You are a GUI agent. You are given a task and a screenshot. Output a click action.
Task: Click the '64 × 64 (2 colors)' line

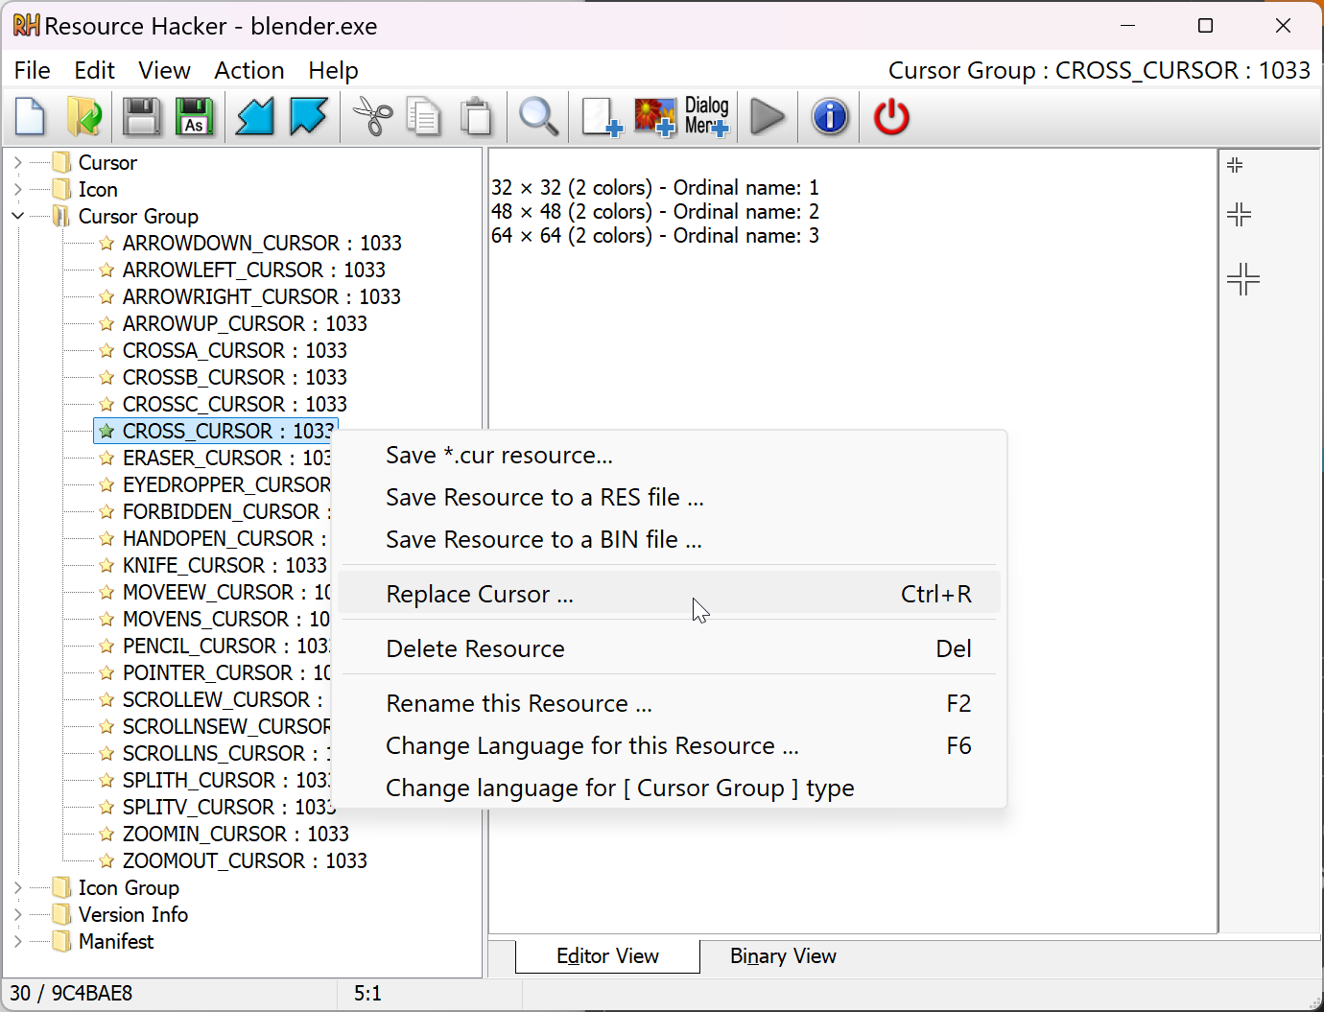tap(655, 236)
